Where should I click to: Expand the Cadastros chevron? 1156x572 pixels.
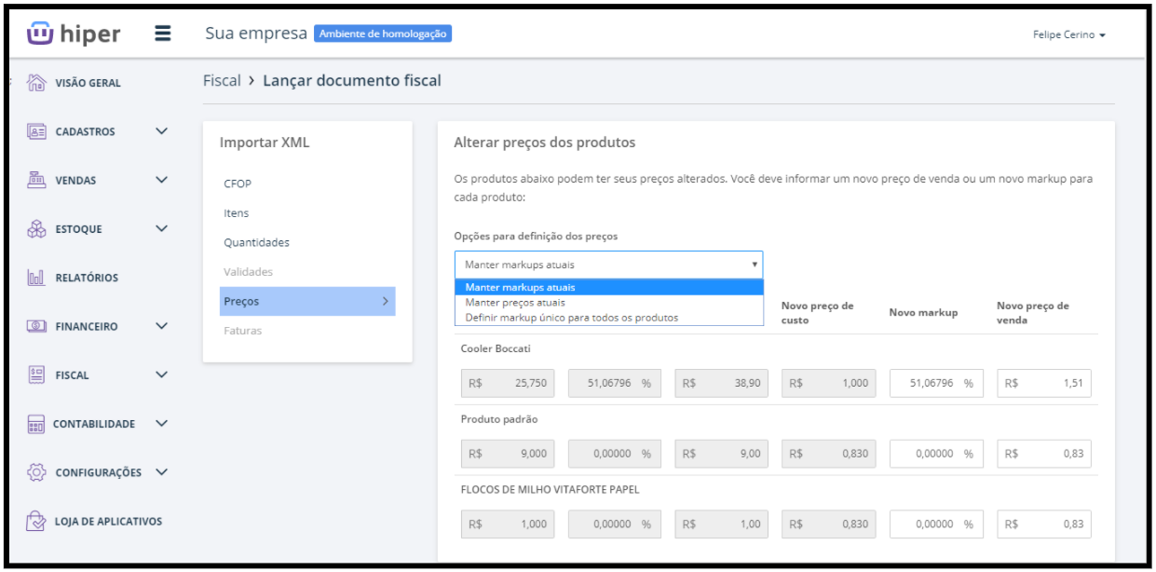tap(161, 131)
